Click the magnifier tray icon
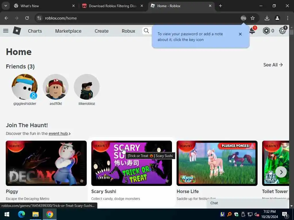 pyautogui.click(x=229, y=214)
